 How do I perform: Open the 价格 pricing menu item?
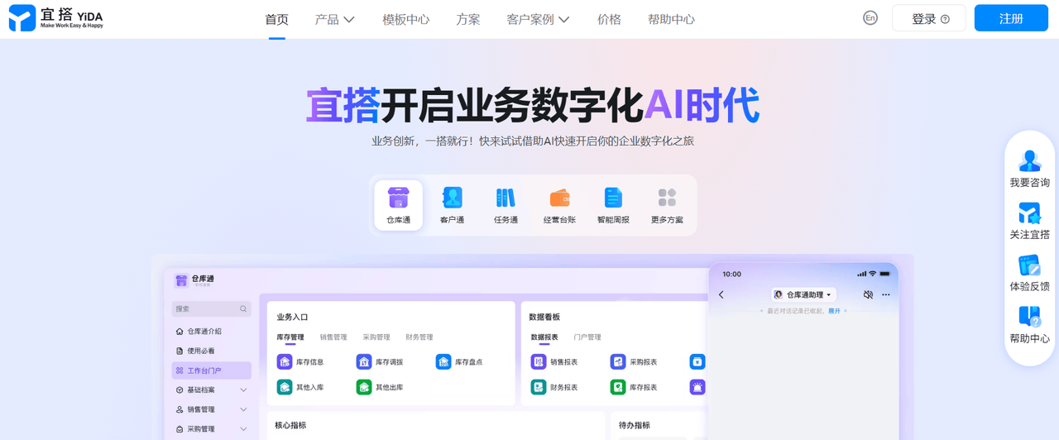click(609, 19)
